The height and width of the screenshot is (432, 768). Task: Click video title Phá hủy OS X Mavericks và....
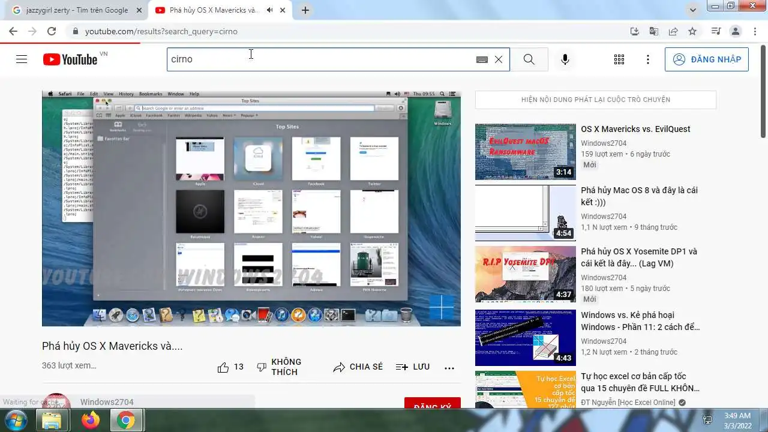click(112, 346)
